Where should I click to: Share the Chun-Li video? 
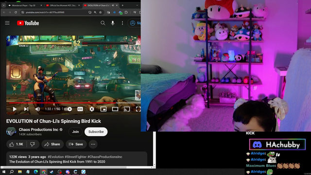(52, 144)
